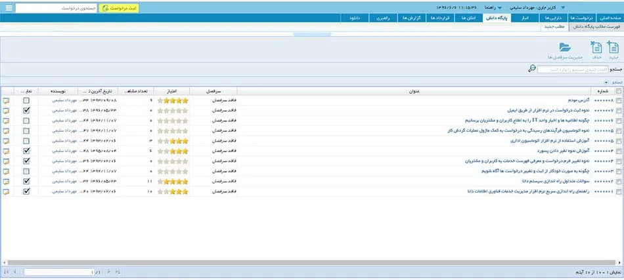Click star rating of سوالات متداول راه اندازی row
Viewport: 624px width, 280px height.
pyautogui.click(x=173, y=181)
